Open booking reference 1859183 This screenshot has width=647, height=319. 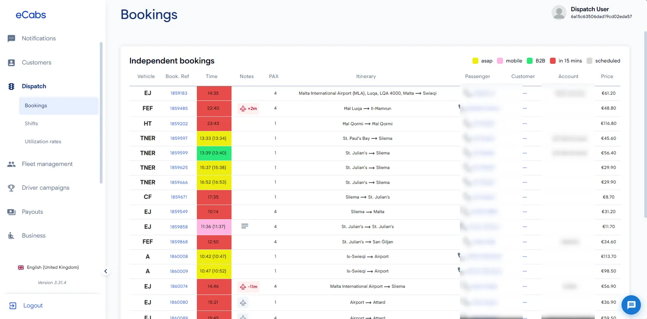[x=179, y=93]
